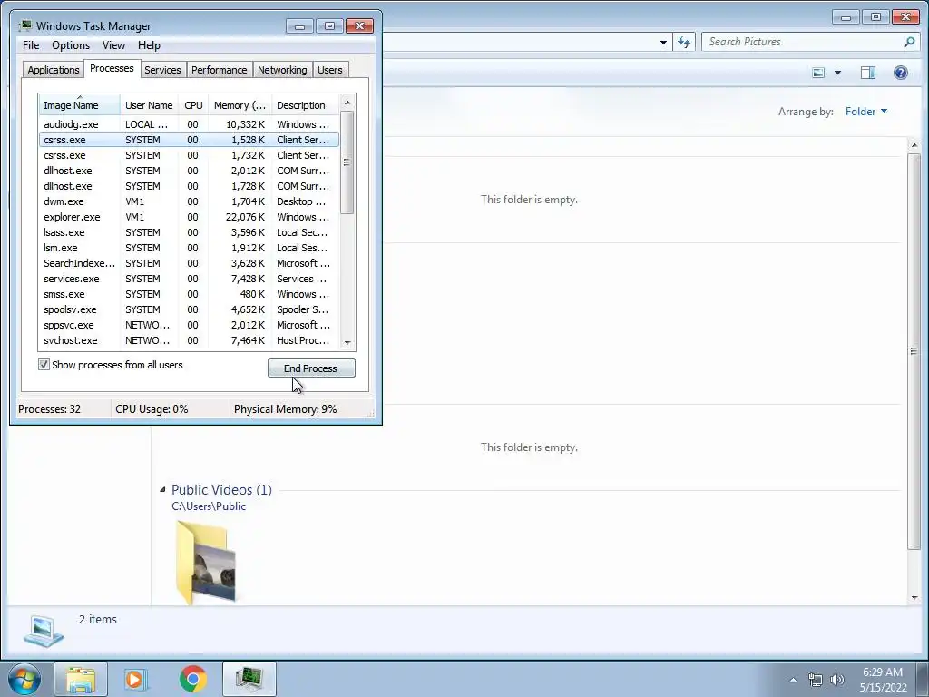Sort by CPU column header
The width and height of the screenshot is (929, 697).
click(193, 105)
